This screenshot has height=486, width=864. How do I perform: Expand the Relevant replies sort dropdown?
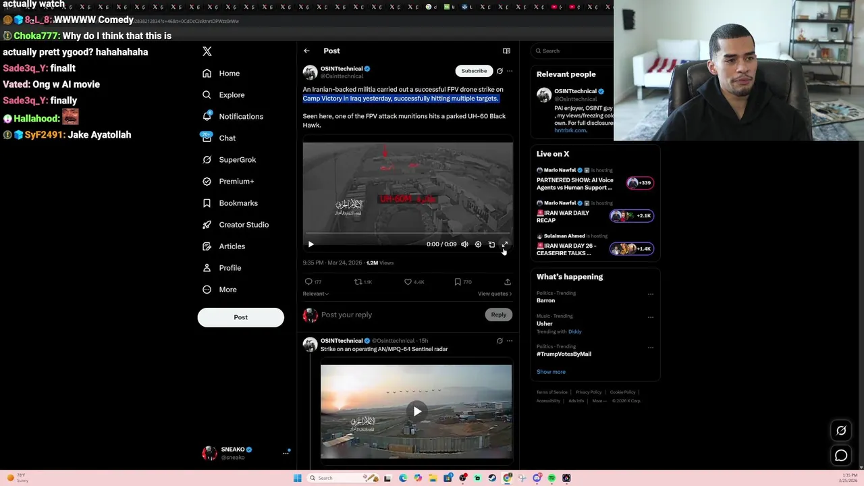pos(315,294)
